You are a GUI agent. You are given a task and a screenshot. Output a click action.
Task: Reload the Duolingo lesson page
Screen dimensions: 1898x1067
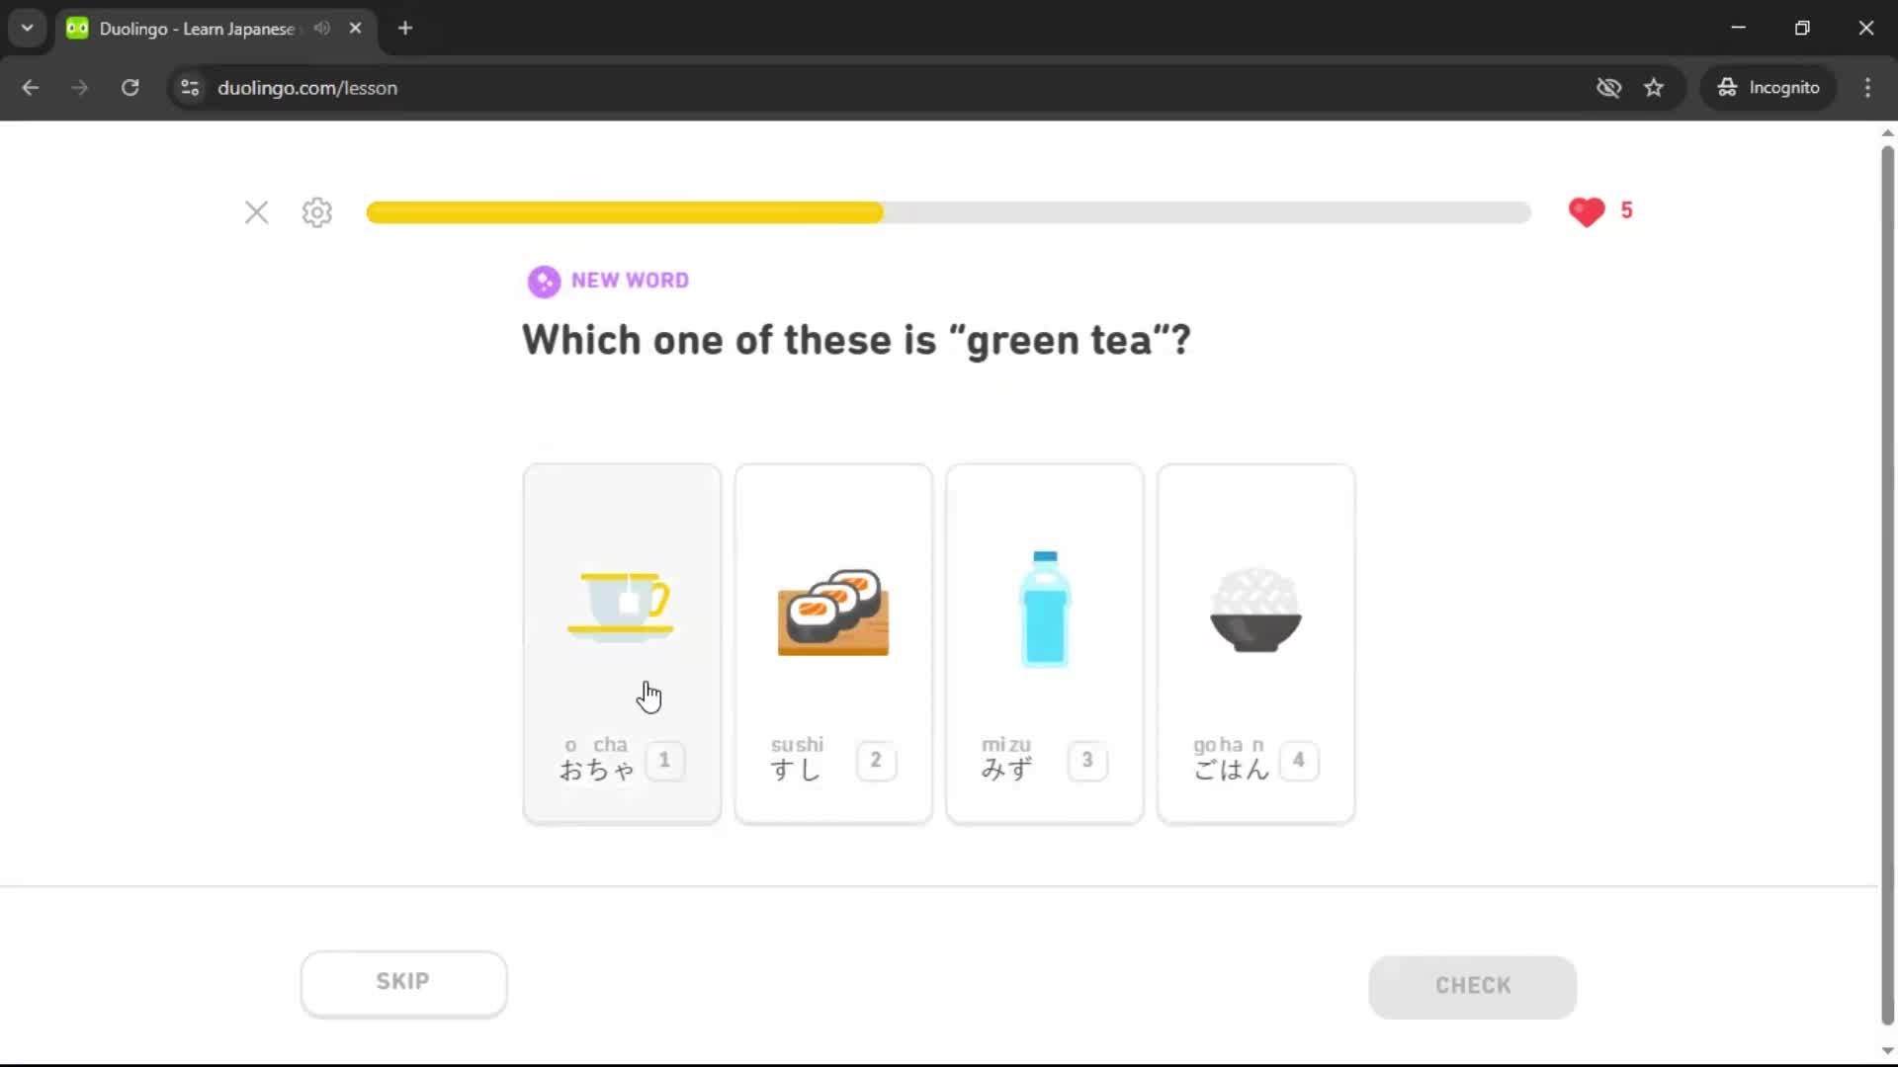pyautogui.click(x=129, y=88)
